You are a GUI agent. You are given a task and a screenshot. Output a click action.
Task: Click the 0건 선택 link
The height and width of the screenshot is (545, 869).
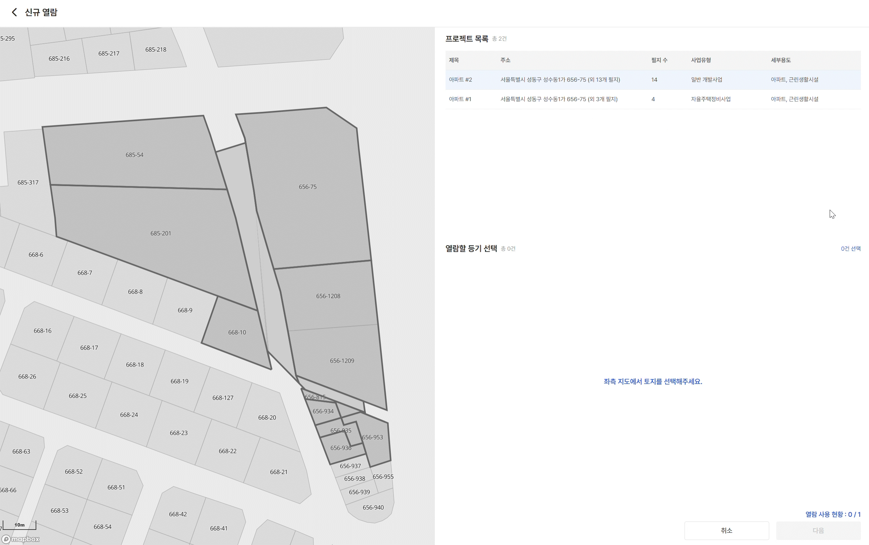pos(850,249)
